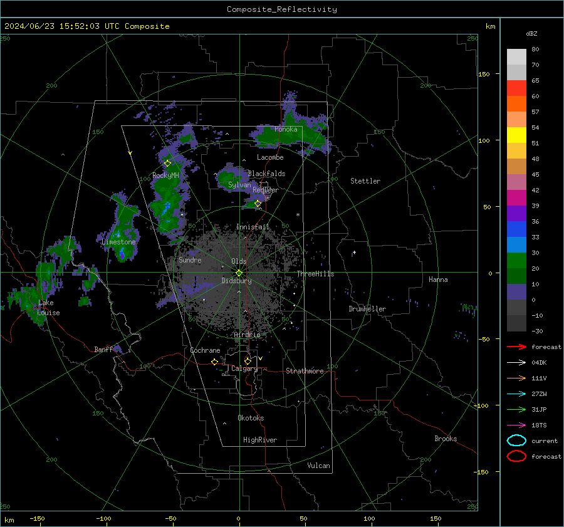Click the Brooks city label
Viewport: 564px width, 527px height.
coord(446,439)
